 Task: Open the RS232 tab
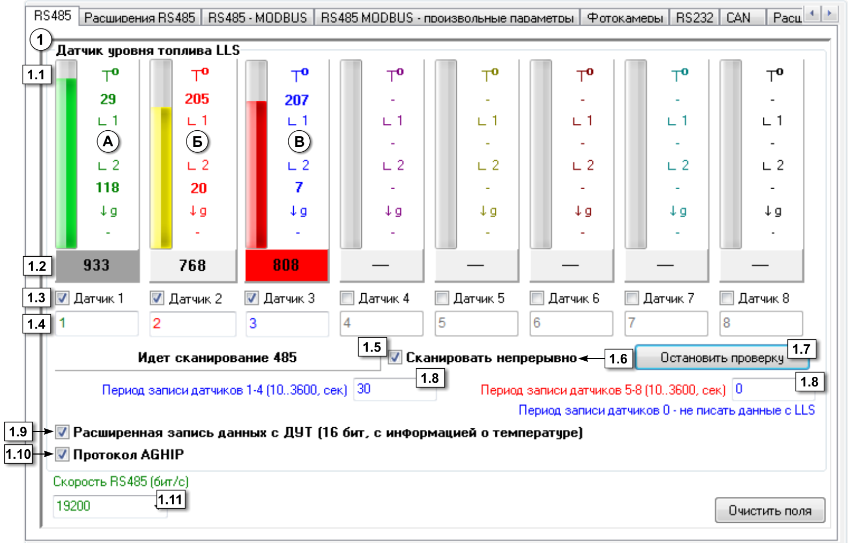click(x=694, y=18)
